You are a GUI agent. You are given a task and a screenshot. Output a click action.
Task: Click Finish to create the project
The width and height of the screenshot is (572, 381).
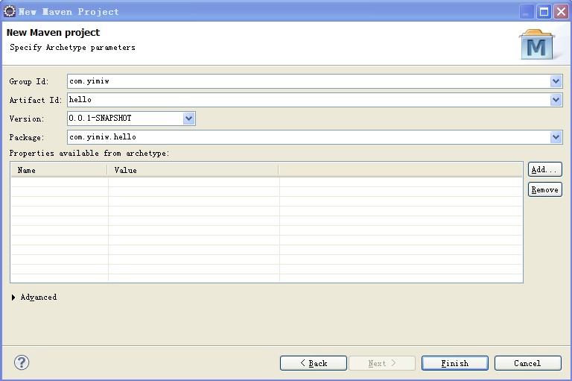click(x=454, y=363)
